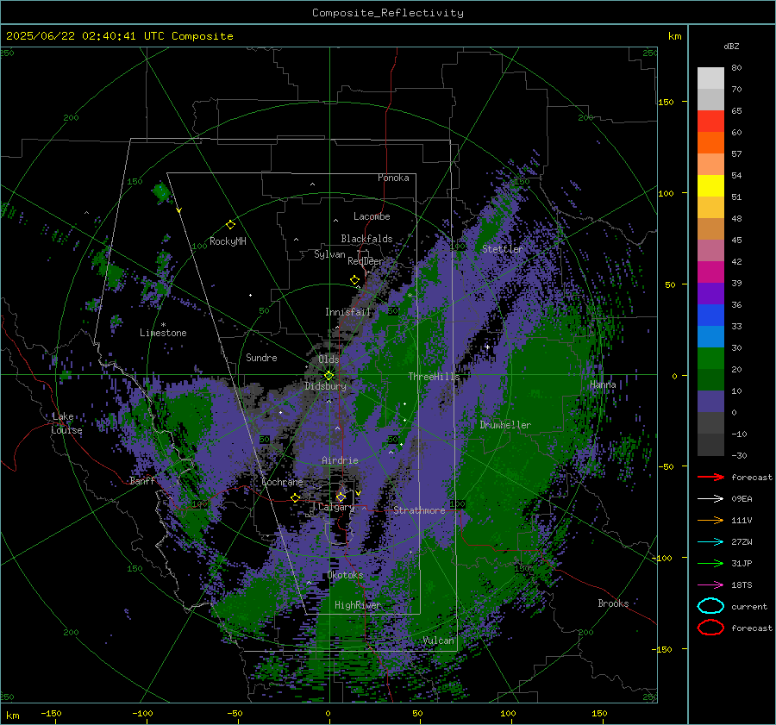Click the Innisfail city label
Screen dimensions: 776x725
tap(348, 312)
